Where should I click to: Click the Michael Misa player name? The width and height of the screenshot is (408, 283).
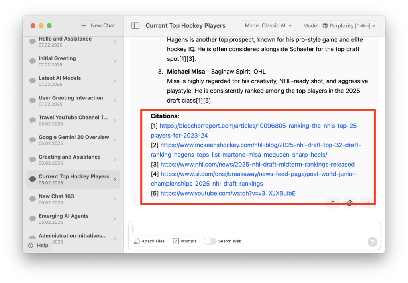tap(186, 72)
